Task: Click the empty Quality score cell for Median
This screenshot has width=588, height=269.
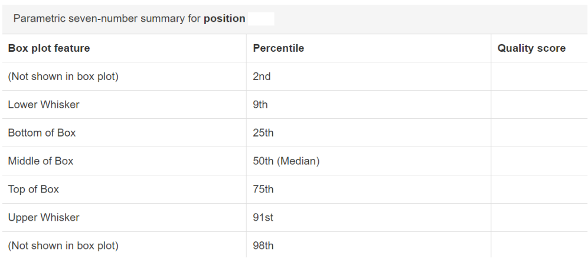Action: point(538,161)
